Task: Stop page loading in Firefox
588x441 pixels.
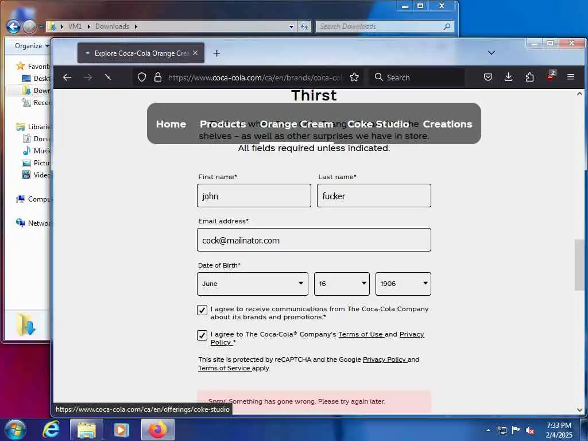Action: point(108,78)
